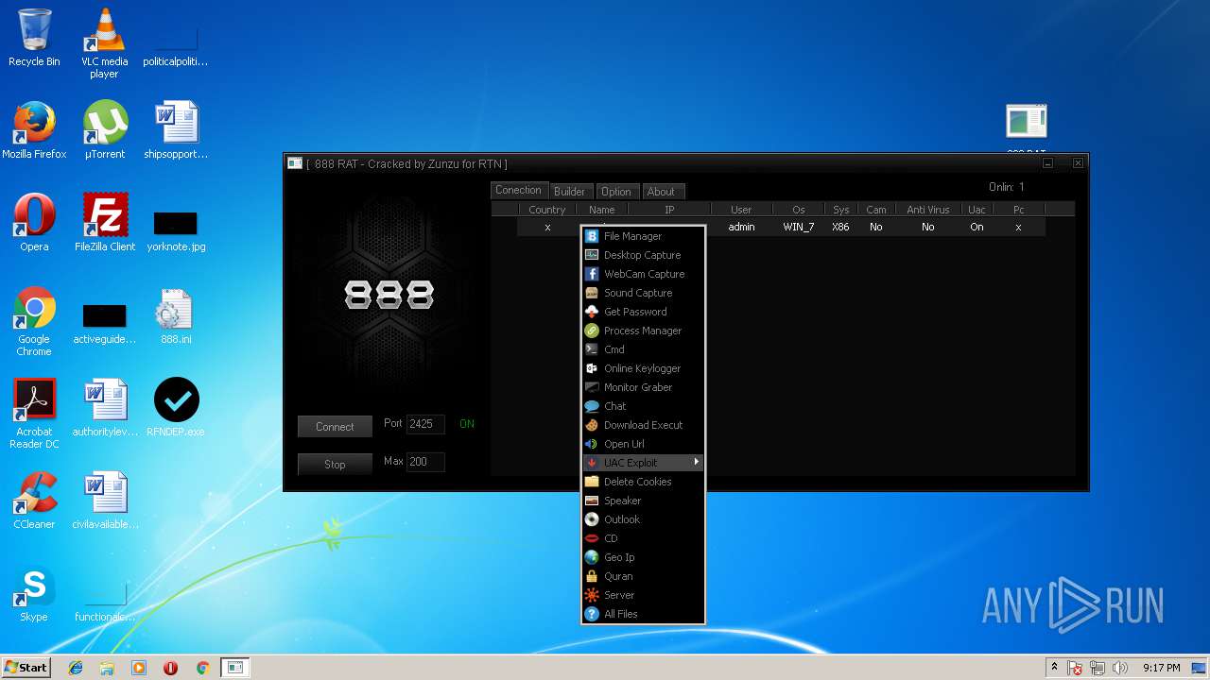Screen dimensions: 1210x680
Task: Click the 9:17 PM taskbar clock
Action: pos(1161,668)
